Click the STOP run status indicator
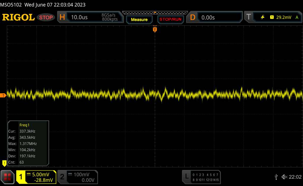Viewport: 303px width, 186px height. point(46,17)
